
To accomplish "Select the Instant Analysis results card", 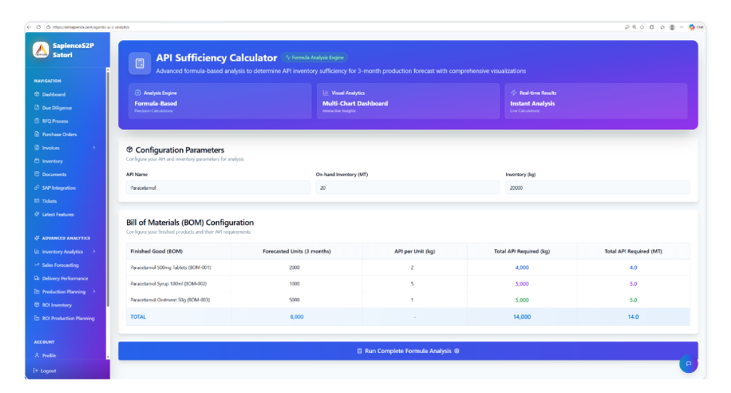I will point(596,101).
